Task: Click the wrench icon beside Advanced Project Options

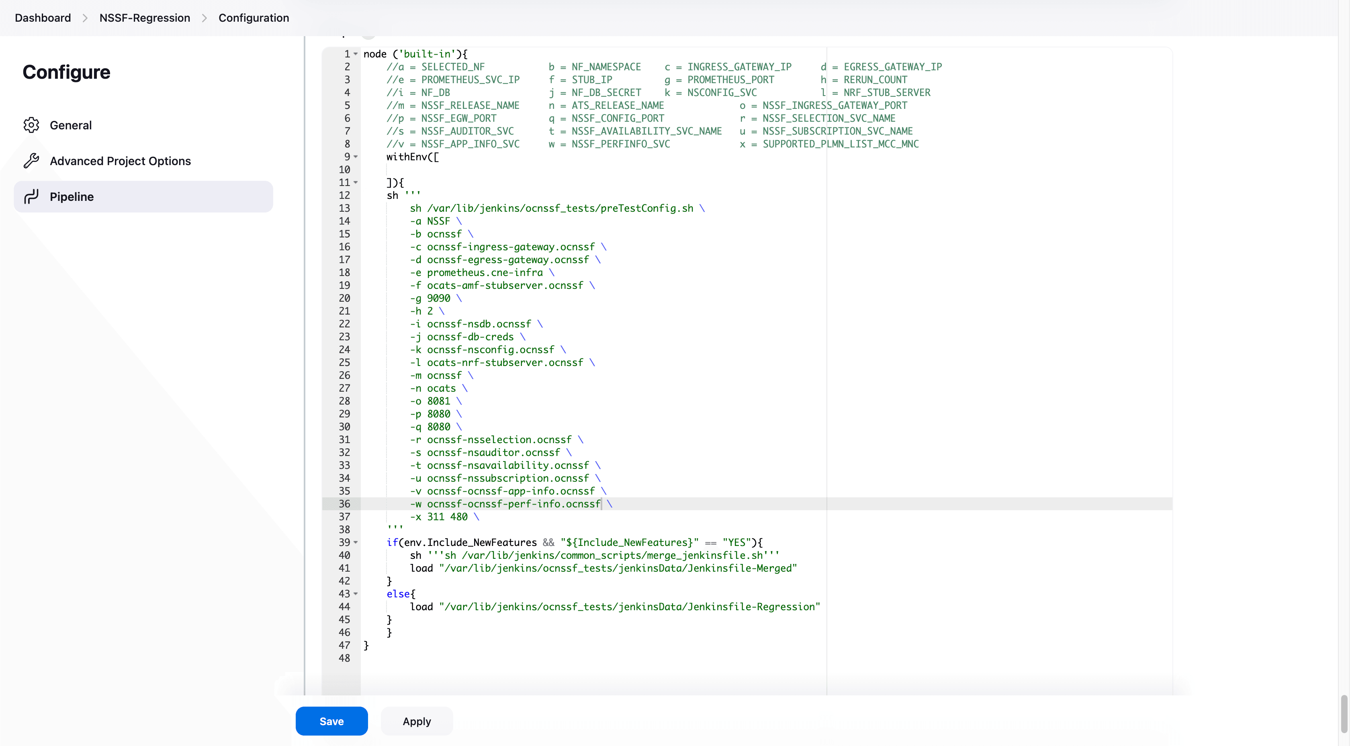Action: coord(31,161)
